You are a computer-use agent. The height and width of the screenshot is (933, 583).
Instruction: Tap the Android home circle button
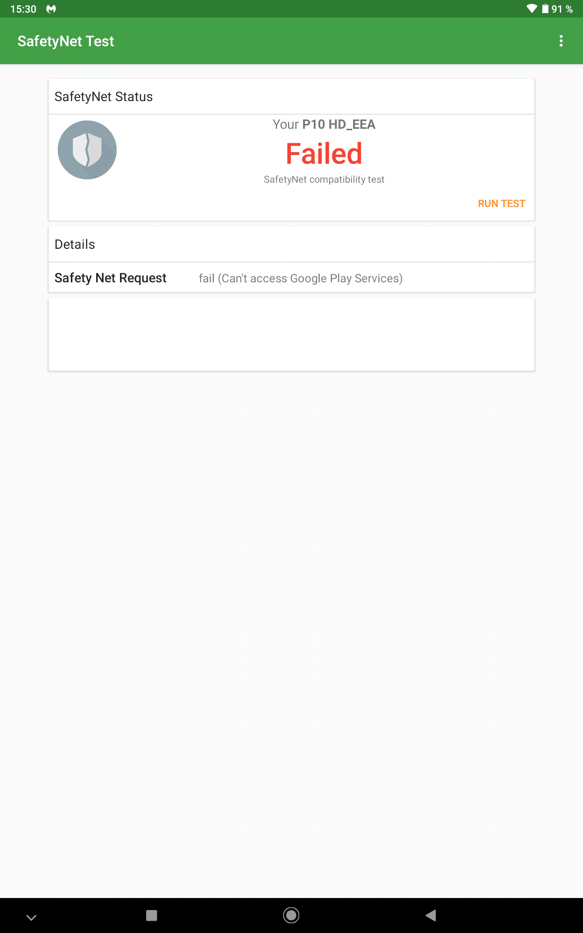pos(291,916)
